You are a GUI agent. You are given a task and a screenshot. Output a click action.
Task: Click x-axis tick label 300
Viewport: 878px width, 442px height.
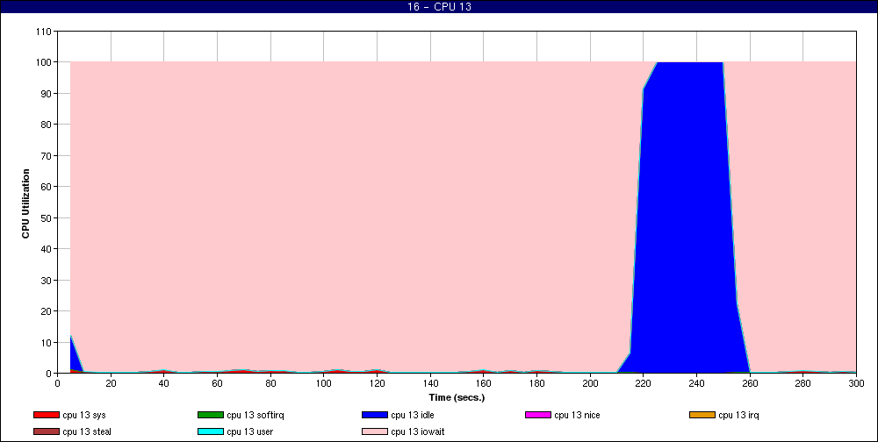(856, 383)
